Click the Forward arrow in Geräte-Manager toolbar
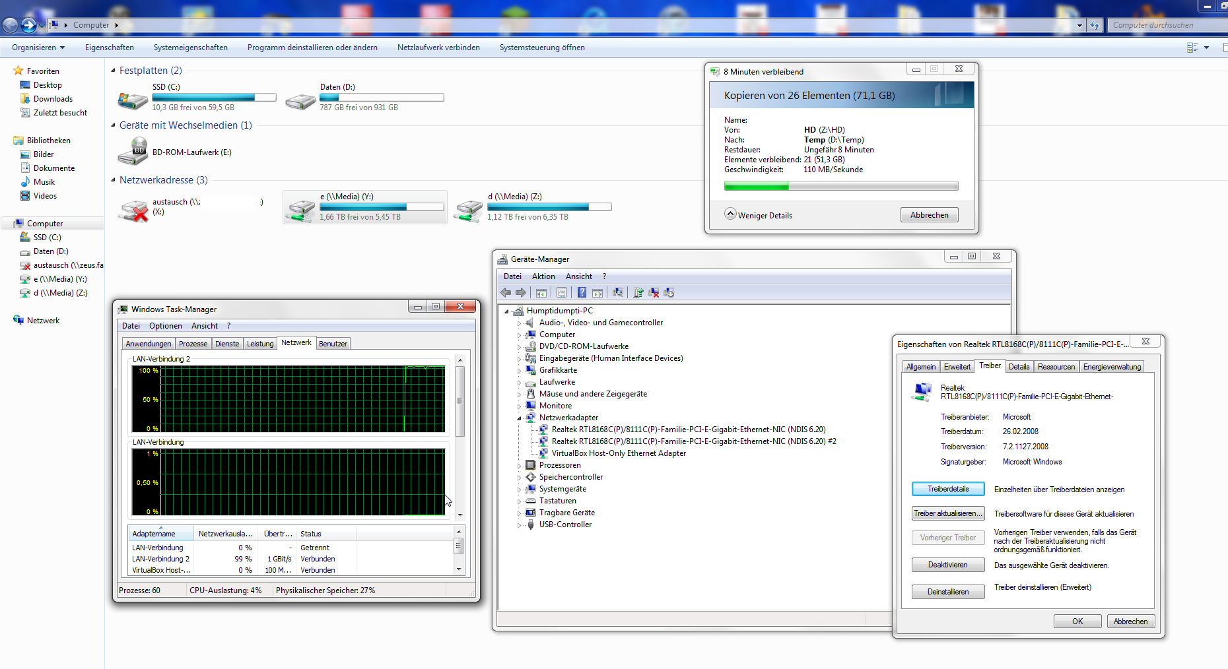Image resolution: width=1228 pixels, height=669 pixels. coord(521,293)
